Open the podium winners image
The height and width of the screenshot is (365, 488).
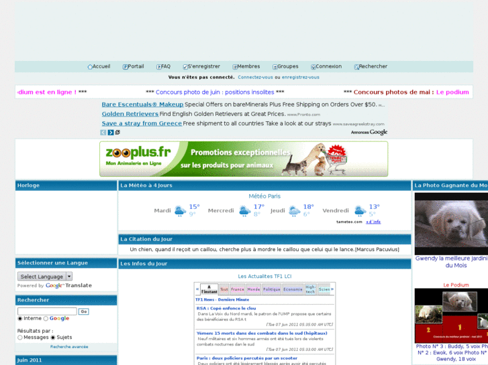coord(451,315)
